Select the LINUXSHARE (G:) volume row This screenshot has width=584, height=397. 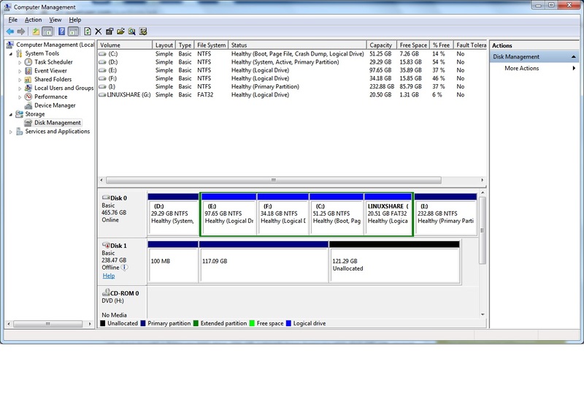pyautogui.click(x=292, y=95)
